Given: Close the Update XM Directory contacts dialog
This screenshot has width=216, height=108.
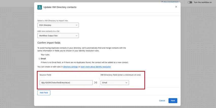Looking at the screenshot, I should tap(176, 7).
